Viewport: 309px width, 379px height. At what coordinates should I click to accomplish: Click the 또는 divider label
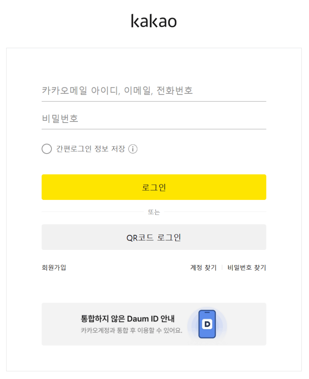pyautogui.click(x=154, y=212)
